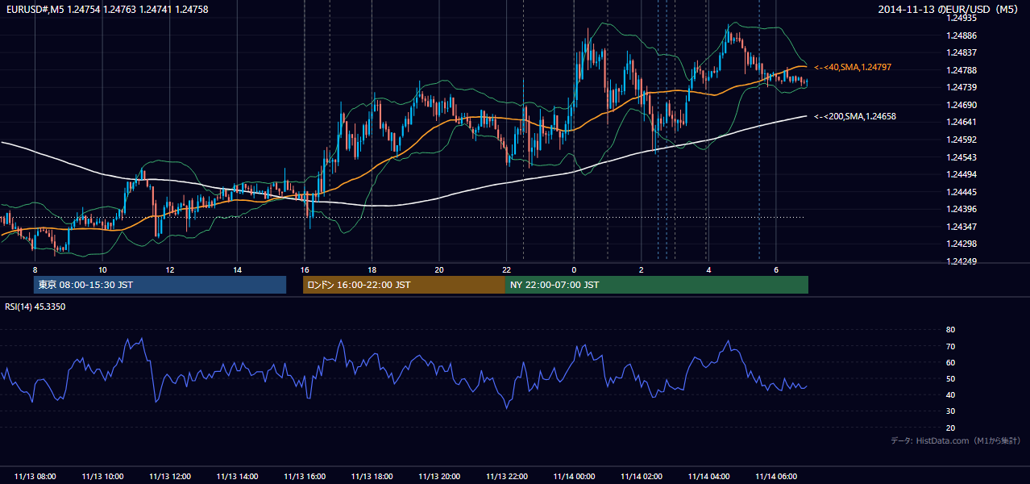Image resolution: width=1030 pixels, height=484 pixels.
Task: Click price axis value 1.24837
Action: [x=961, y=52]
